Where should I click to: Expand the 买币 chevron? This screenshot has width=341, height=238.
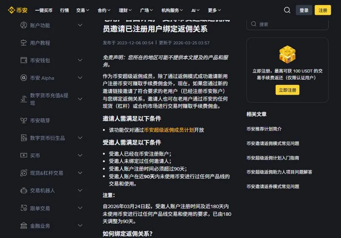tap(80, 155)
